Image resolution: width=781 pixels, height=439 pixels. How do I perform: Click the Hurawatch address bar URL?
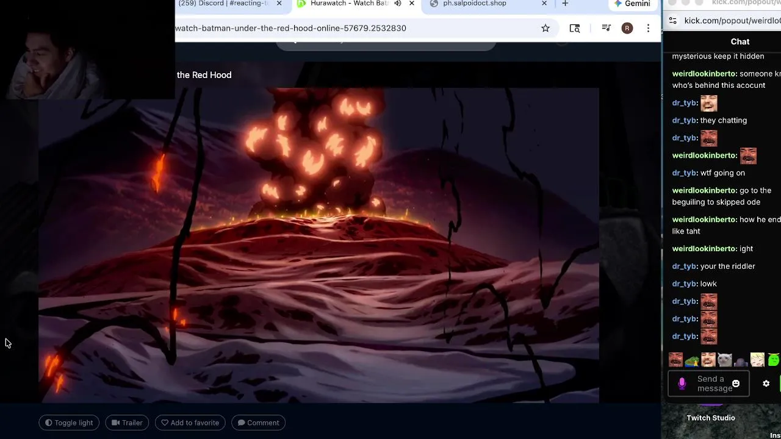click(290, 28)
